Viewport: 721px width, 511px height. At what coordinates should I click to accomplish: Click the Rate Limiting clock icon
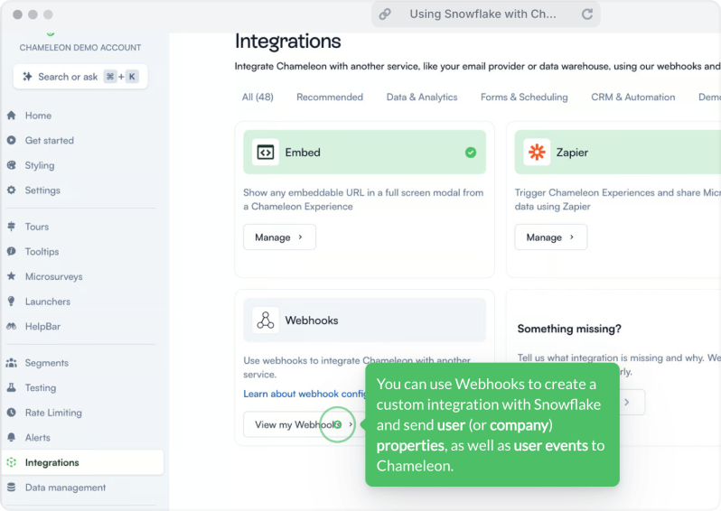[x=12, y=413]
